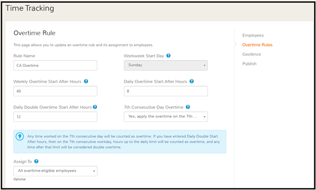
Task: Open the Geofence section
Action: (x=252, y=54)
